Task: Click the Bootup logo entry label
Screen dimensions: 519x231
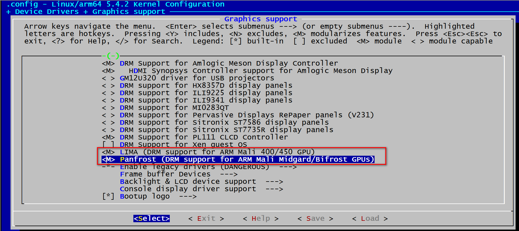Action: click(x=145, y=196)
